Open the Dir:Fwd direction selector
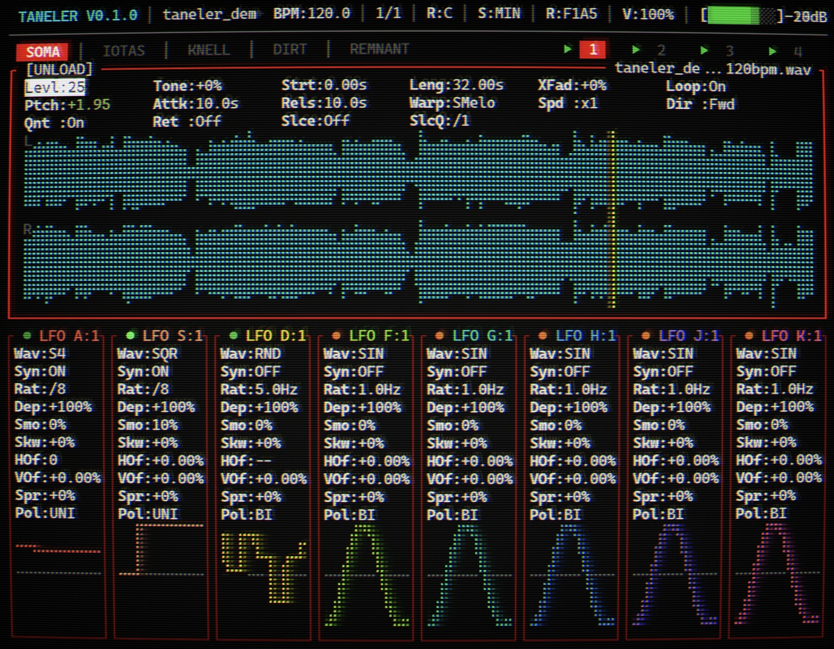Image resolution: width=834 pixels, height=649 pixels. [700, 104]
